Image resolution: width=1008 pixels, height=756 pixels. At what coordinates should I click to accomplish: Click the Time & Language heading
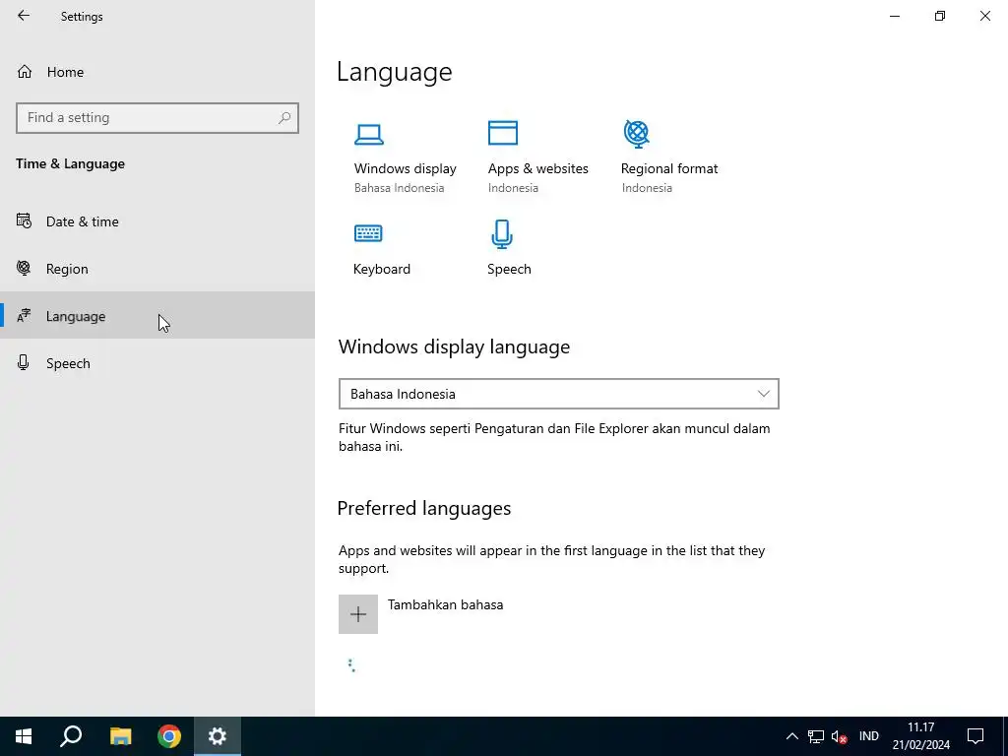(x=70, y=164)
